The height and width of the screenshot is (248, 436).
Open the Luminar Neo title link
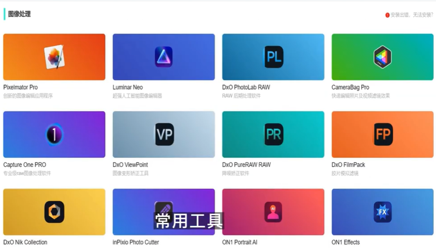pyautogui.click(x=127, y=87)
